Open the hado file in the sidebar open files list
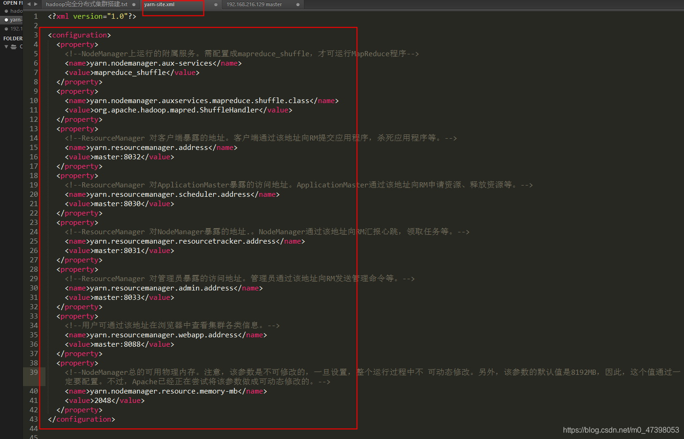 pos(16,11)
